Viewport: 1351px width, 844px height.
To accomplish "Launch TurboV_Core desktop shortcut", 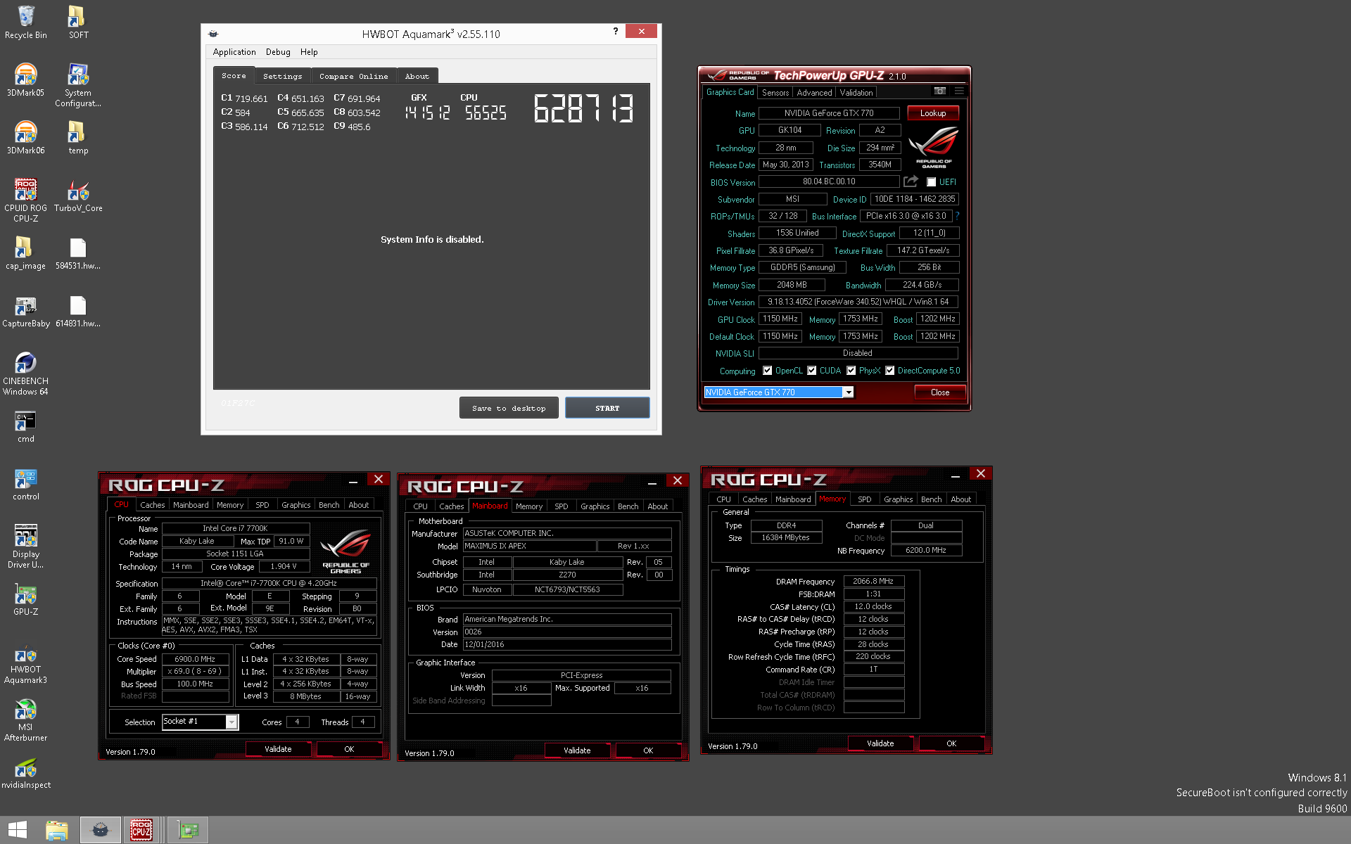I will [78, 196].
